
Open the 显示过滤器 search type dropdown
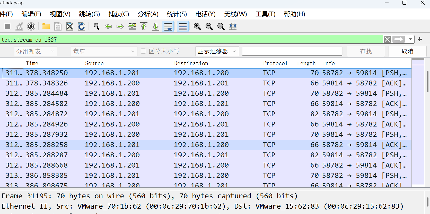(217, 51)
